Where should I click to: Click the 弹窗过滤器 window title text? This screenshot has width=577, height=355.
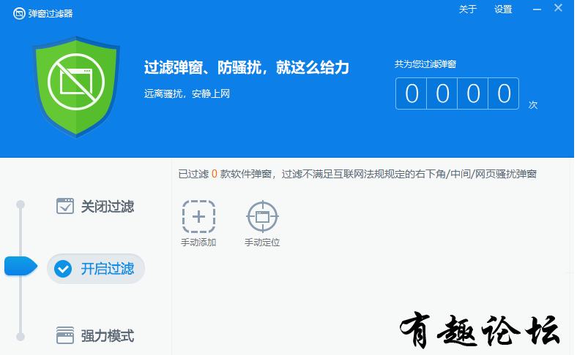click(51, 14)
